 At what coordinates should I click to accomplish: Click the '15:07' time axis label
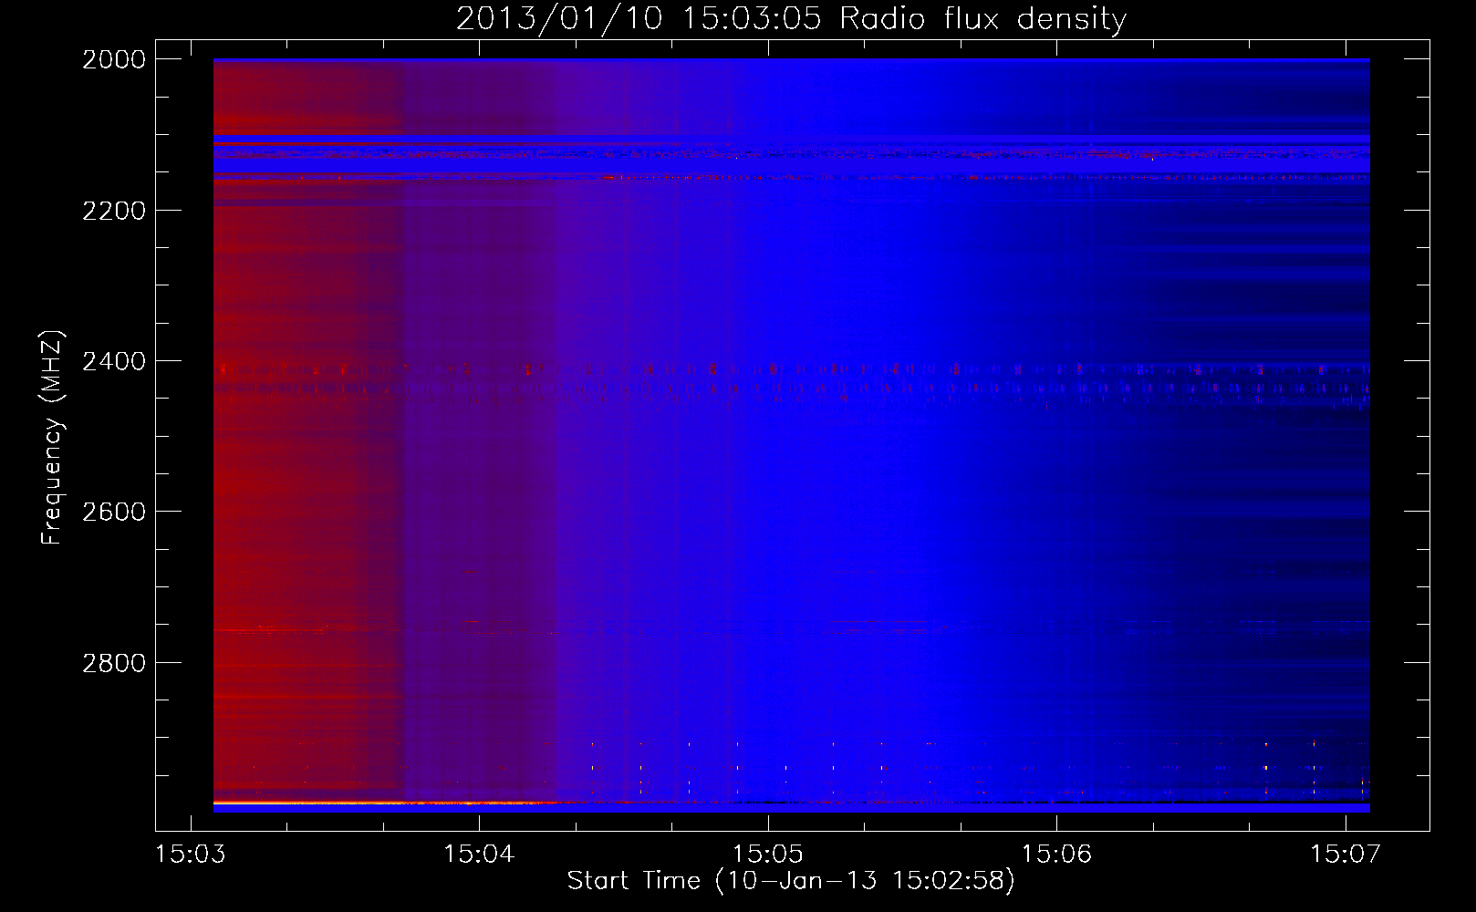pyautogui.click(x=1346, y=855)
